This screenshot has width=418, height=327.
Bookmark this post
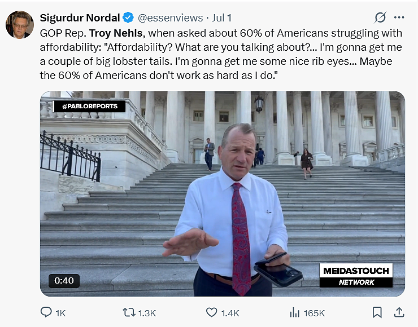coord(377,312)
